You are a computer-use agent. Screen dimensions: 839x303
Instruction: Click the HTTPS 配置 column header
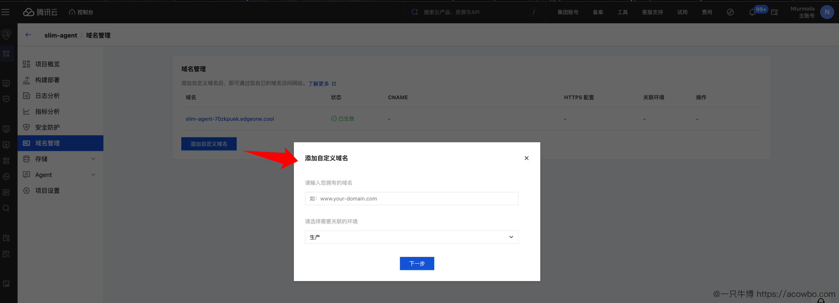[579, 98]
